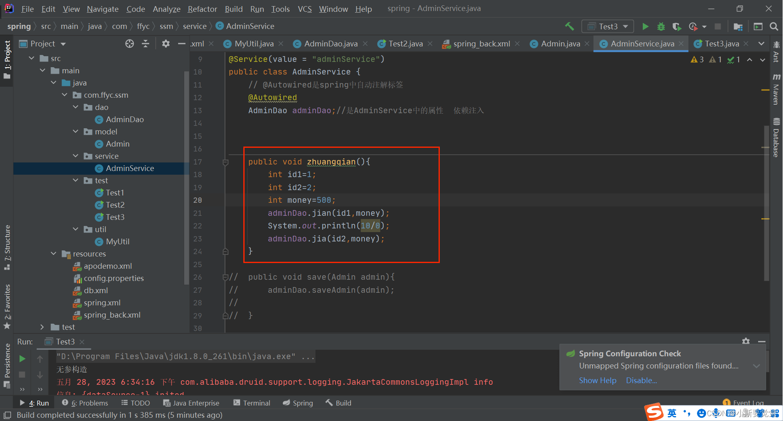Run Test3 with the green play icon
Viewport: 783px width, 421px height.
645,26
